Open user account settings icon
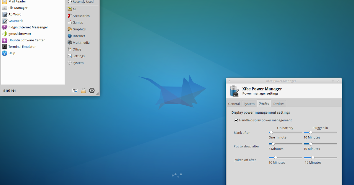 click(75, 90)
